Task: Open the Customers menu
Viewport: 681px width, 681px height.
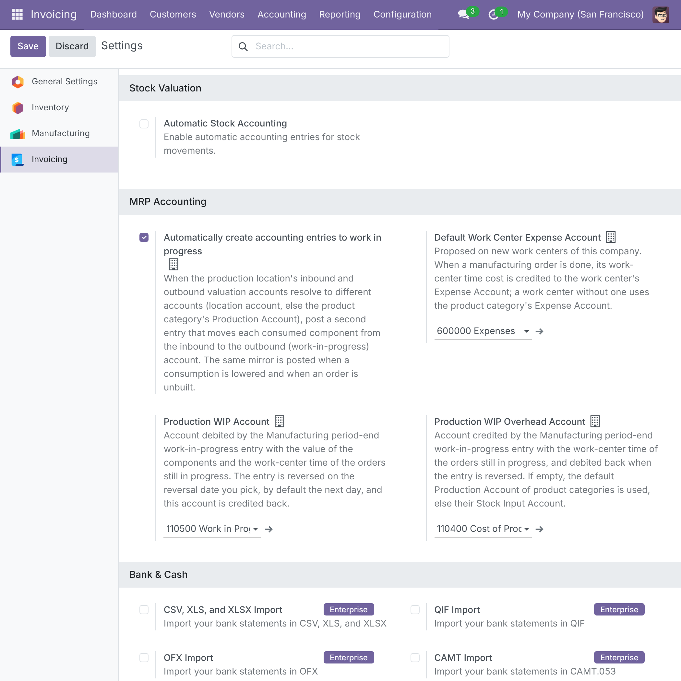Action: pos(173,15)
